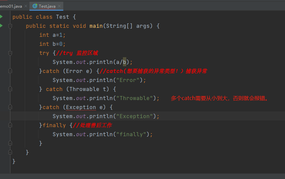Viewport: 285px width, 179px height.
Task: Close the emo01.java tab
Action: [26, 6]
